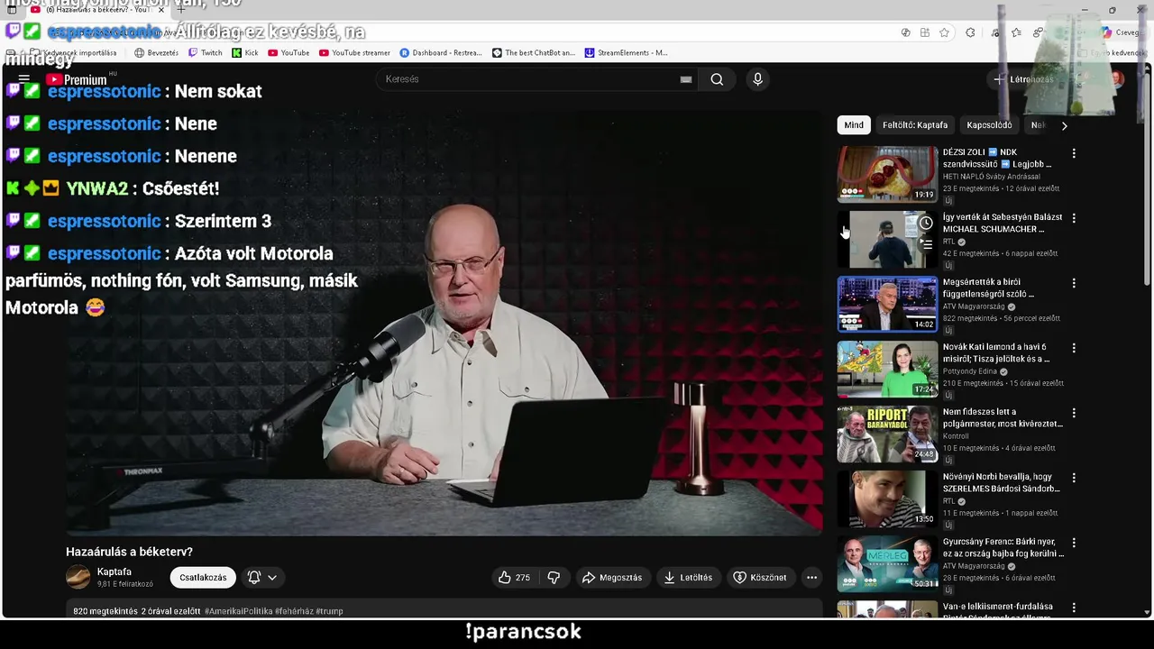Open the Pottyondy Edina channel name
The image size is (1154, 649).
coord(971,371)
